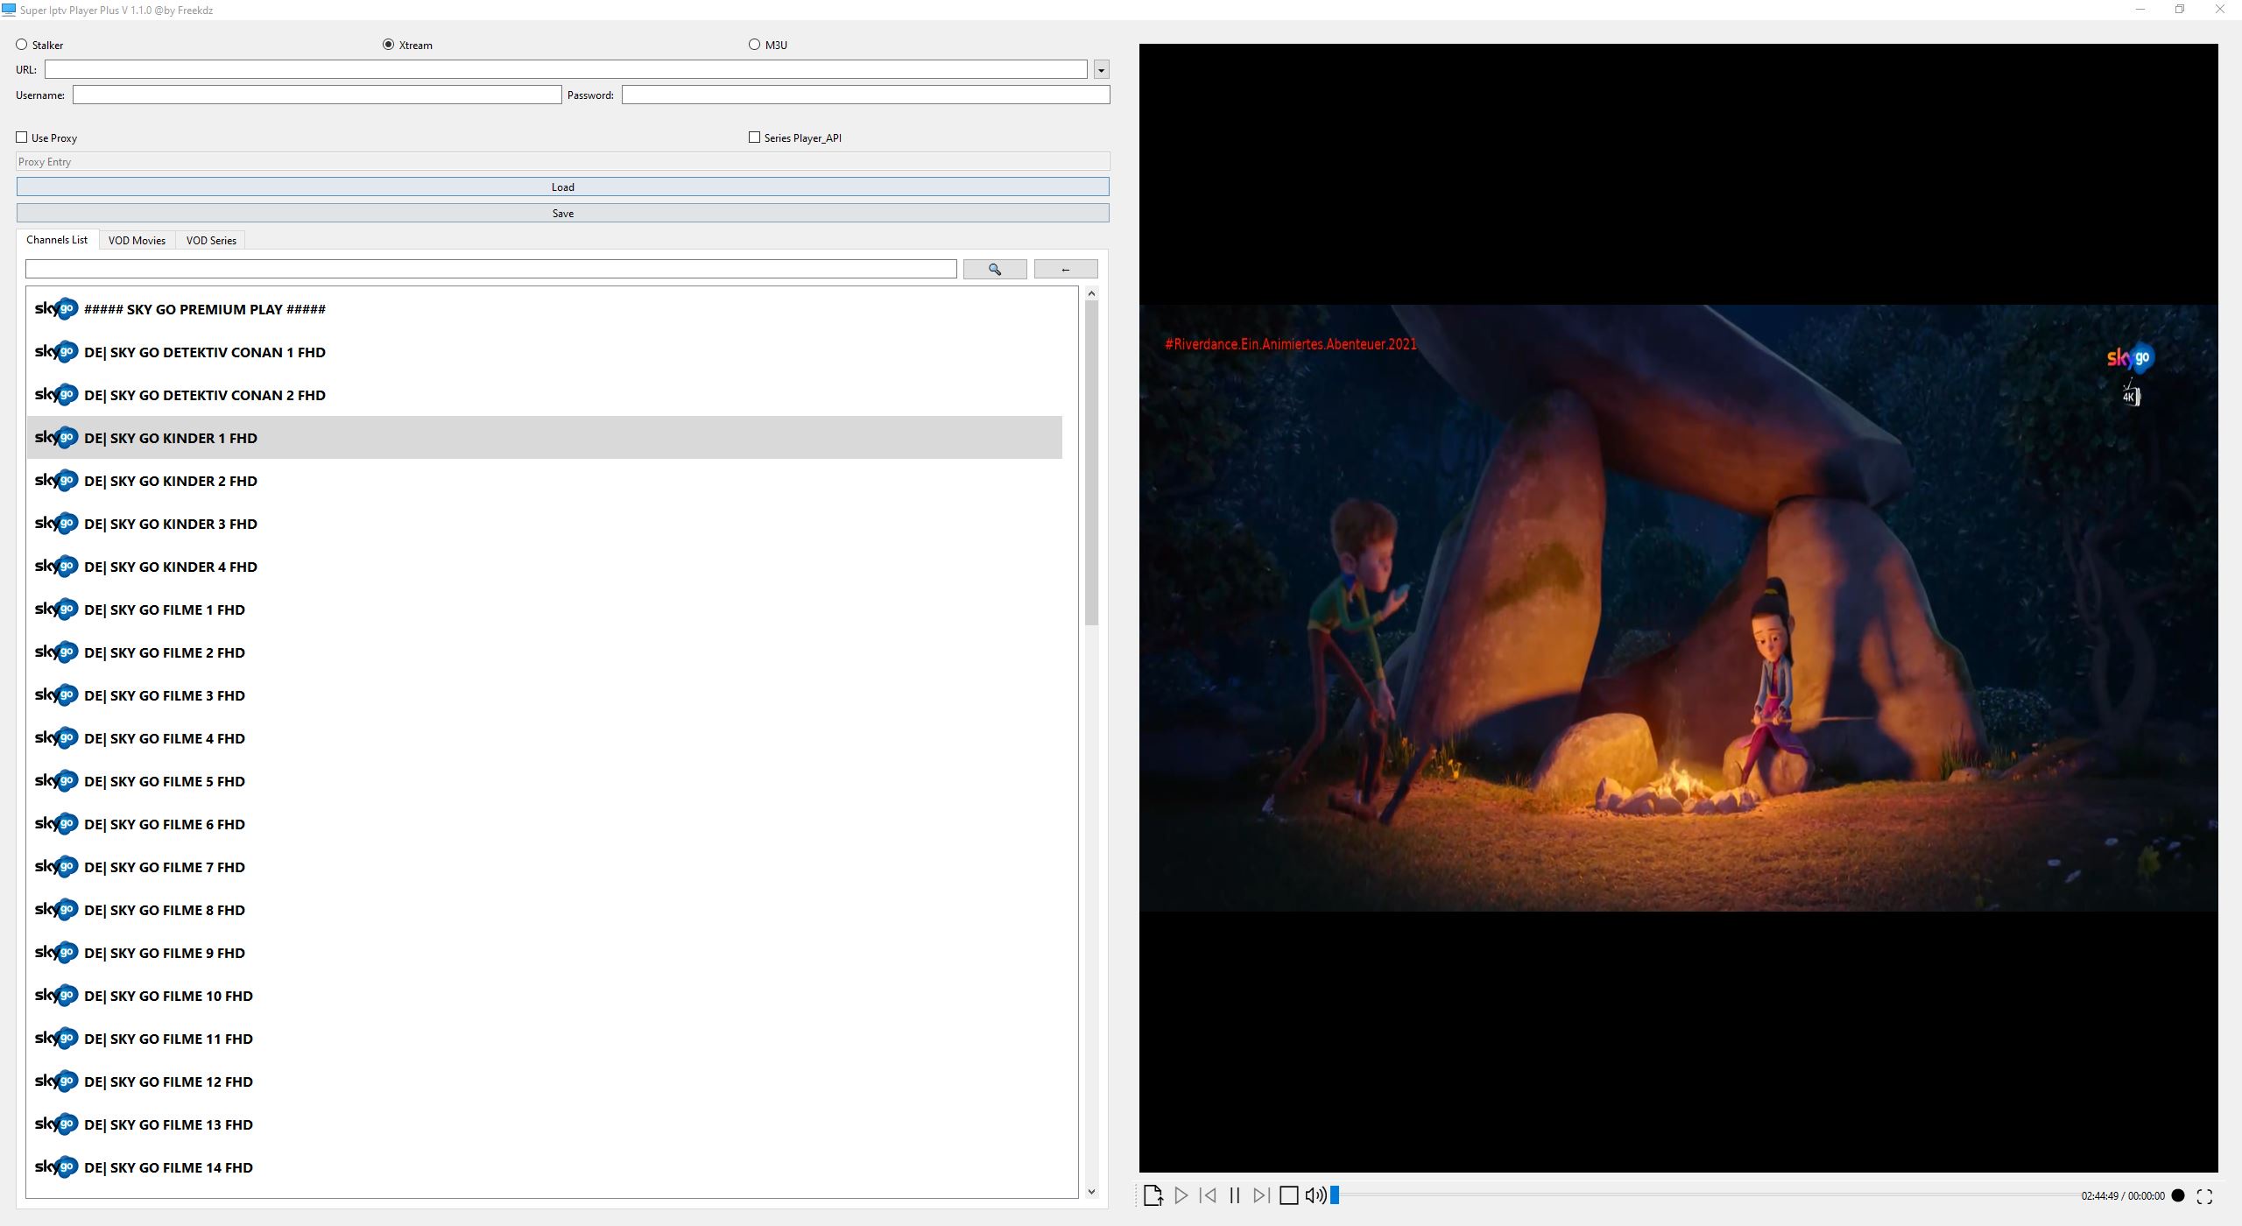Select DE| SKY GO FILME 7 FHD
Screen dimensions: 2242x1226
[544, 867]
